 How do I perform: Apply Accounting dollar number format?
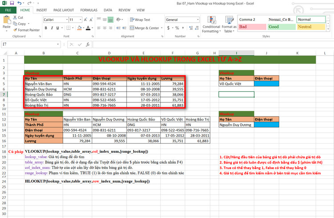[x=168, y=28]
